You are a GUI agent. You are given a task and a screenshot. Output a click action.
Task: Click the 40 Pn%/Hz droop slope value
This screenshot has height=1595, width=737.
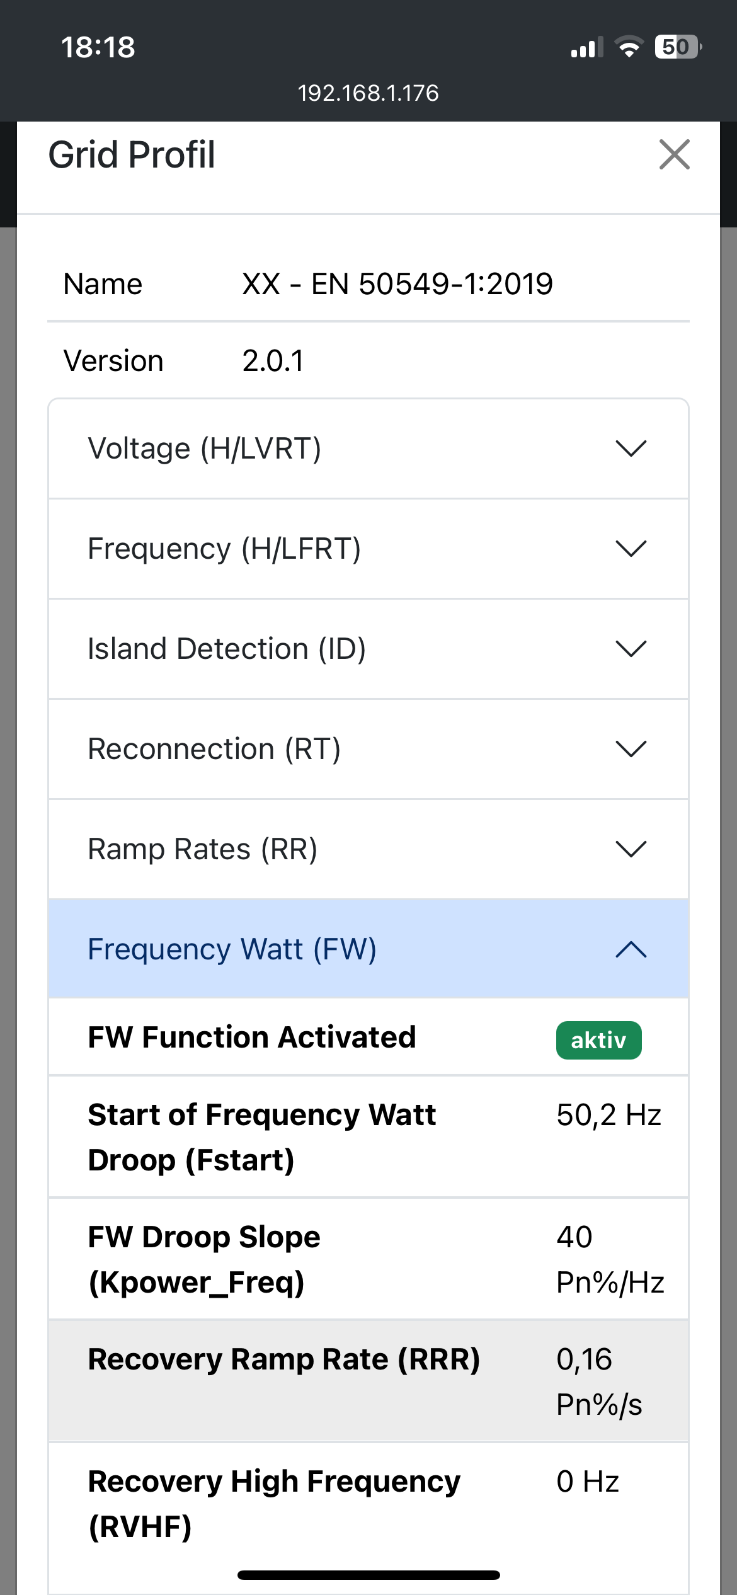click(610, 1259)
